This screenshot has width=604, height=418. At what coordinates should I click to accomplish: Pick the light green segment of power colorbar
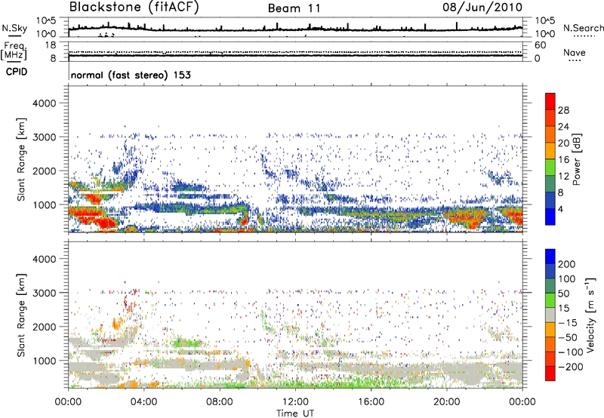pyautogui.click(x=550, y=167)
